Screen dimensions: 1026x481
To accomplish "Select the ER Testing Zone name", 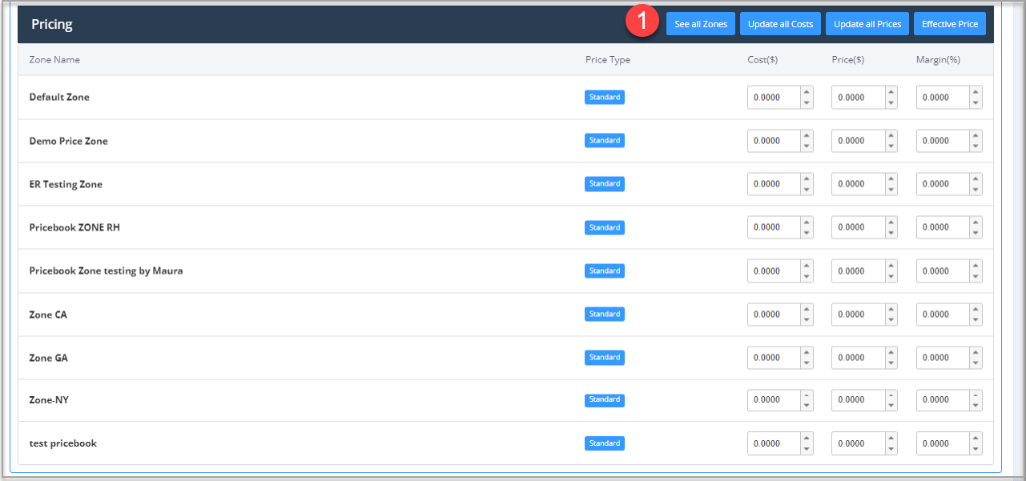I will click(66, 184).
